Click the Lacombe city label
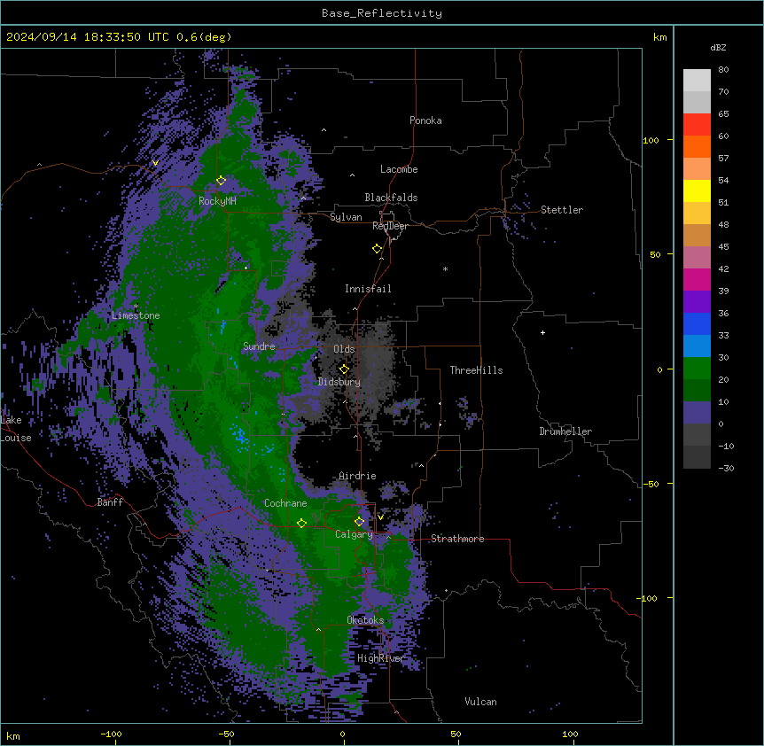The image size is (764, 746). 399,169
